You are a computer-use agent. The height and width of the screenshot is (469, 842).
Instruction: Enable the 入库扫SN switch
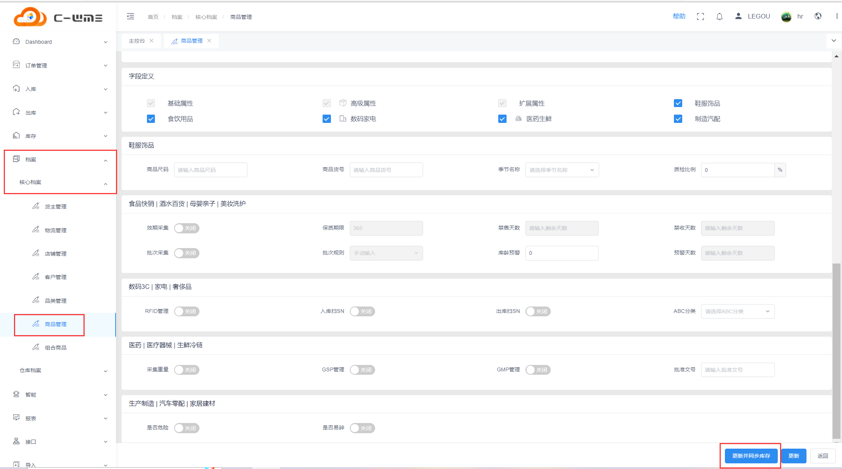click(x=362, y=311)
